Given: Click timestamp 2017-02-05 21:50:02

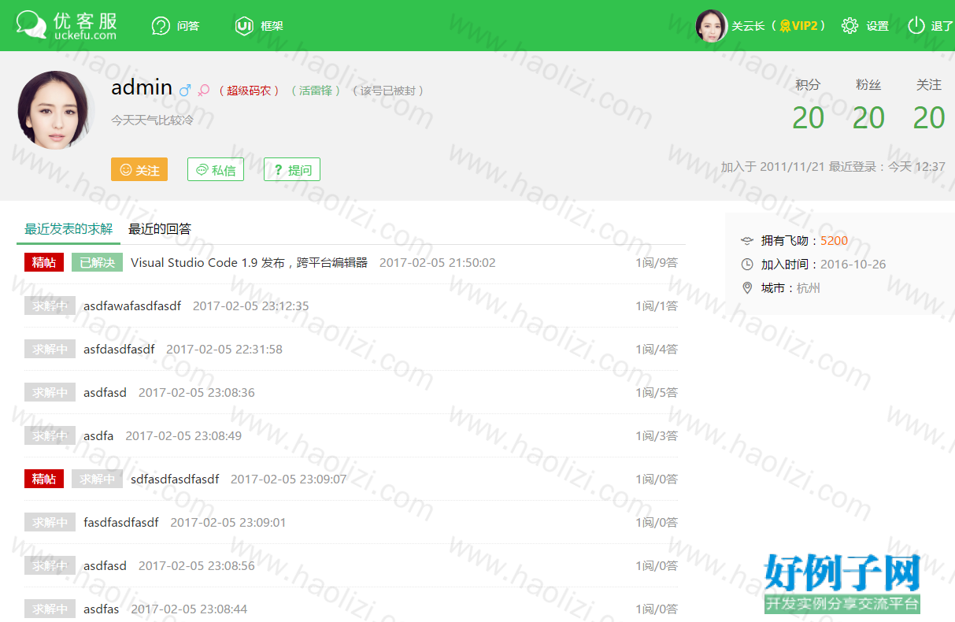Looking at the screenshot, I should (x=438, y=262).
